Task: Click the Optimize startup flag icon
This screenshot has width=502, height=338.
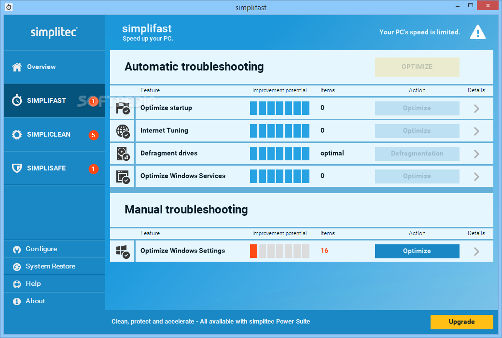Action: [123, 108]
